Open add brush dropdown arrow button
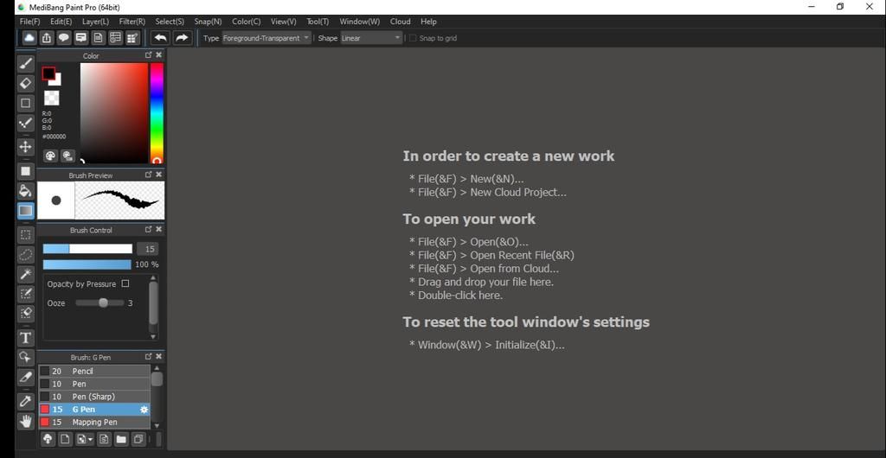The width and height of the screenshot is (886, 458). (x=85, y=439)
